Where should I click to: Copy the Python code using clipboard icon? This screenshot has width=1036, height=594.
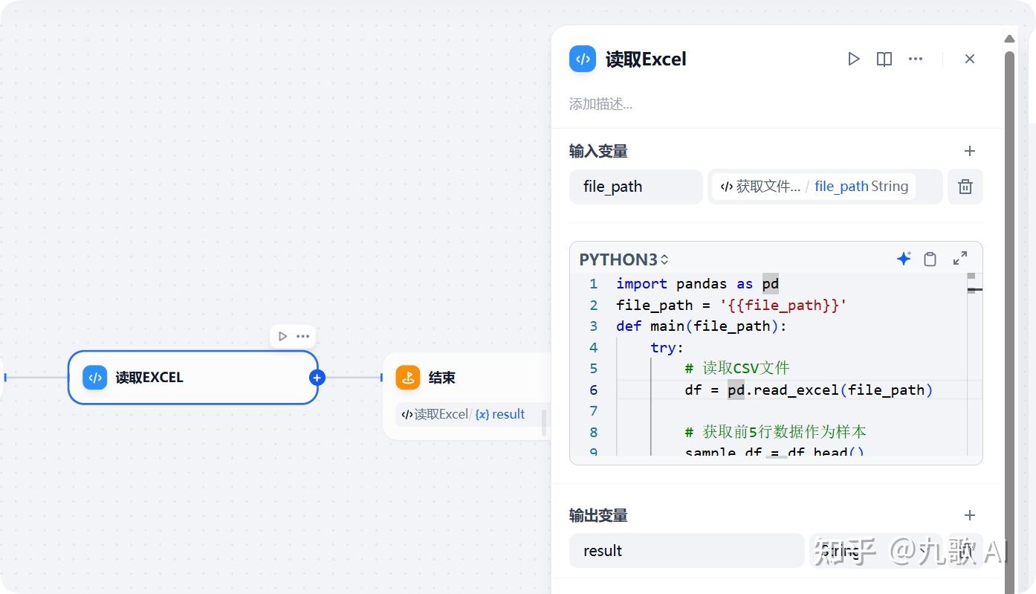click(x=930, y=259)
